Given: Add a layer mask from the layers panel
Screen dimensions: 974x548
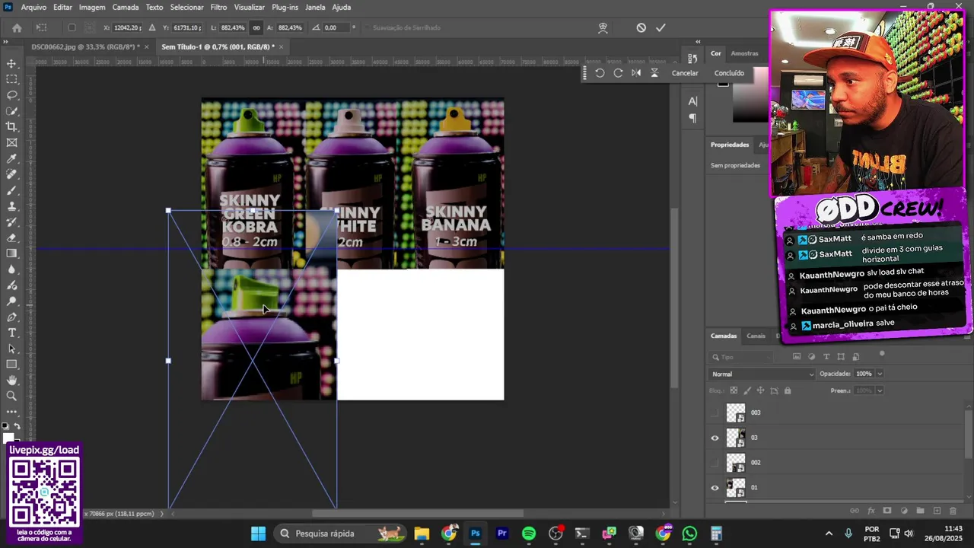Looking at the screenshot, I should 887,511.
